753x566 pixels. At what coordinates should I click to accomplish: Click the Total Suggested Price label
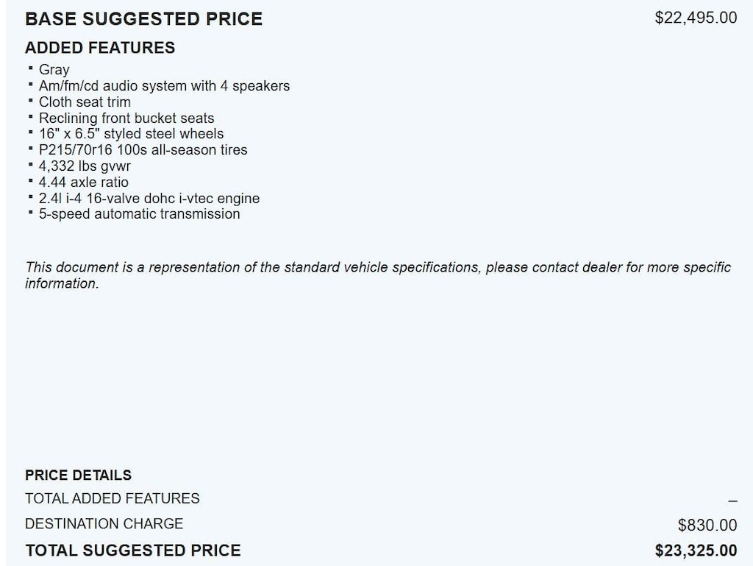tap(133, 551)
